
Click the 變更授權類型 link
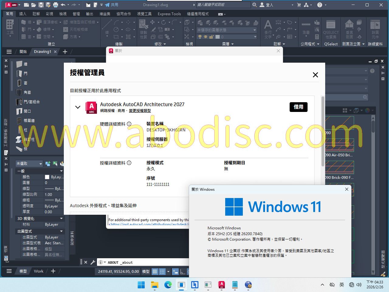140,111
